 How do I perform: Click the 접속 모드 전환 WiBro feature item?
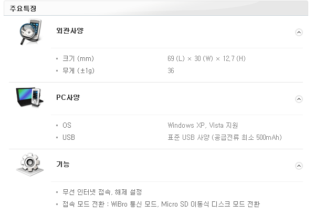(x=161, y=204)
